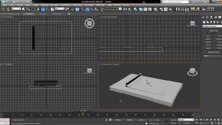Open the Material Editor
222x125 pixels.
pos(156,9)
